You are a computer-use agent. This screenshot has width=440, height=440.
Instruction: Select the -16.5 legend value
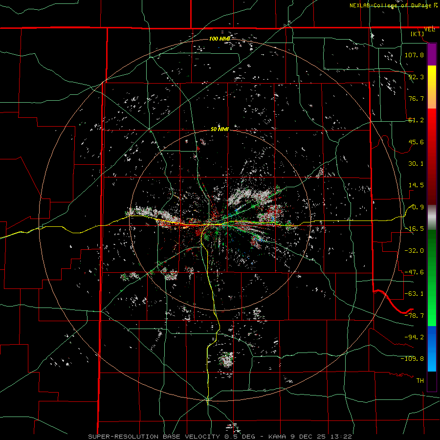pos(414,229)
